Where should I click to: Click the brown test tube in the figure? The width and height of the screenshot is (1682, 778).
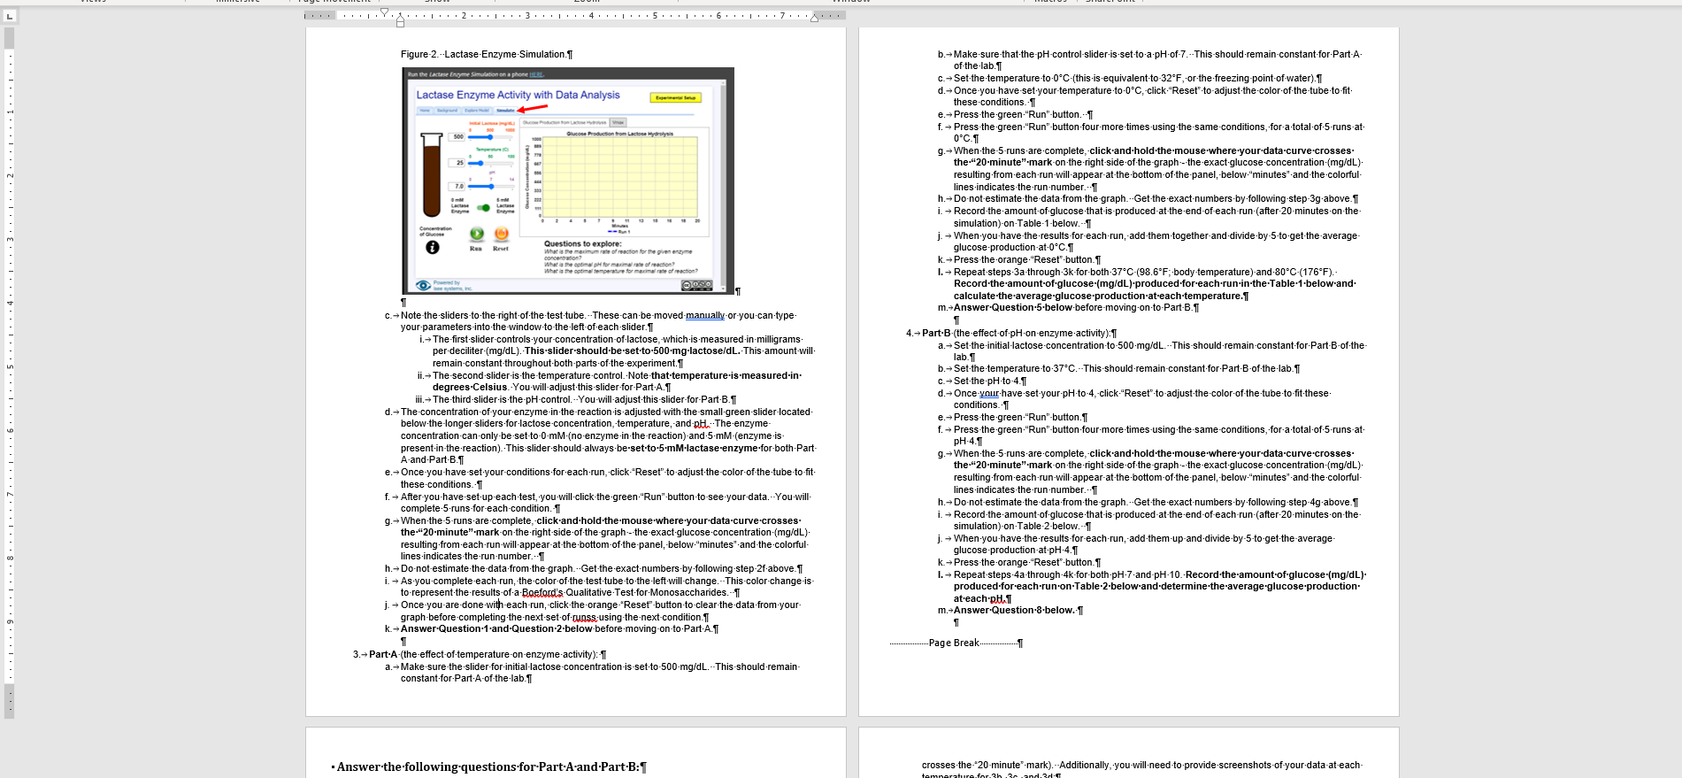tap(432, 174)
